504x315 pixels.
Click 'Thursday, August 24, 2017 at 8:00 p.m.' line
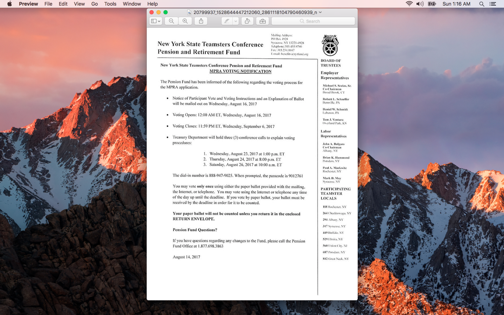(245, 159)
